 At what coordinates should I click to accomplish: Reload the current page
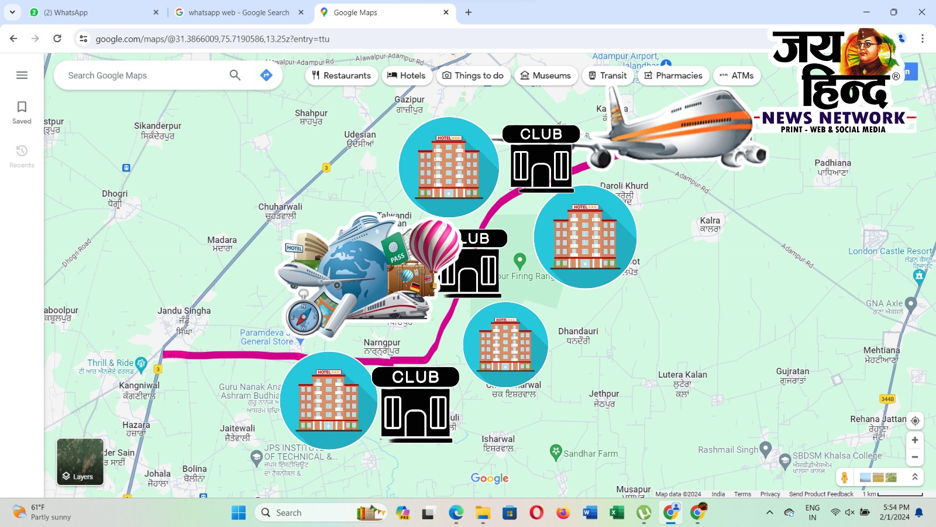(x=57, y=39)
